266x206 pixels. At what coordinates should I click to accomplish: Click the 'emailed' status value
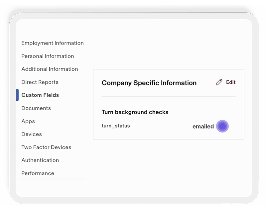tap(203, 127)
